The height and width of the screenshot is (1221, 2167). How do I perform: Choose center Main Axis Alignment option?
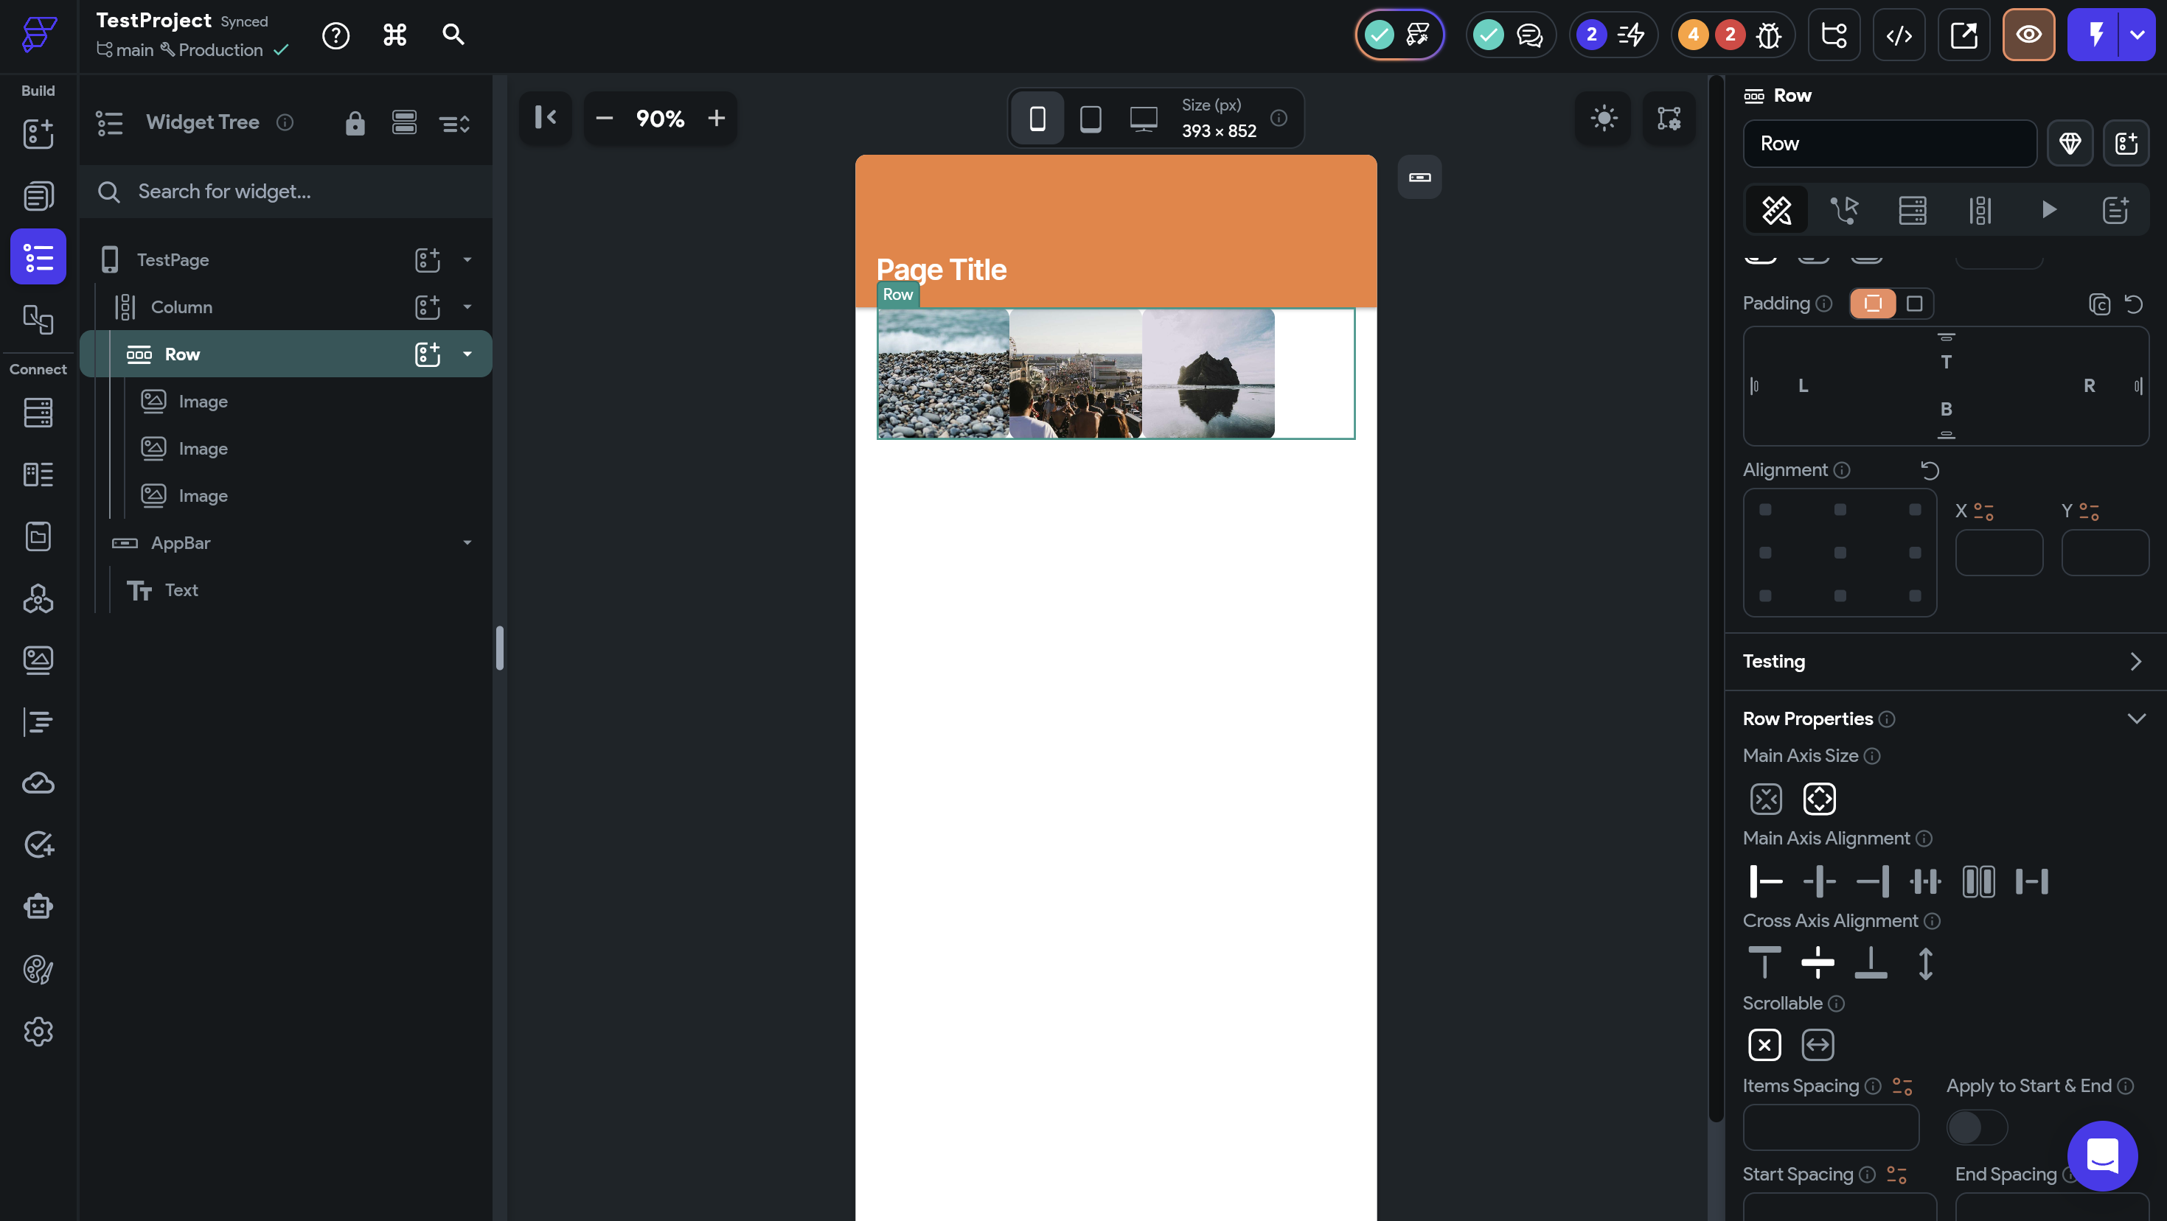(x=1819, y=881)
